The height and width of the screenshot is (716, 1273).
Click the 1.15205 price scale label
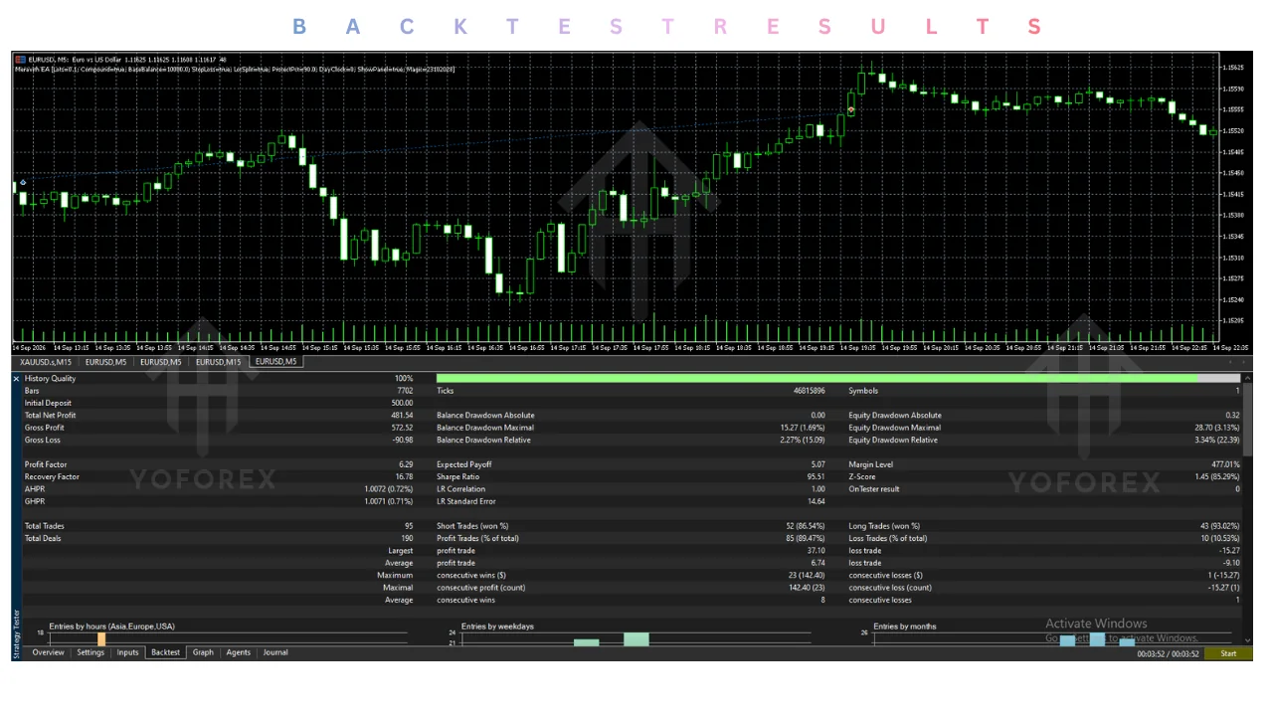pos(1234,321)
